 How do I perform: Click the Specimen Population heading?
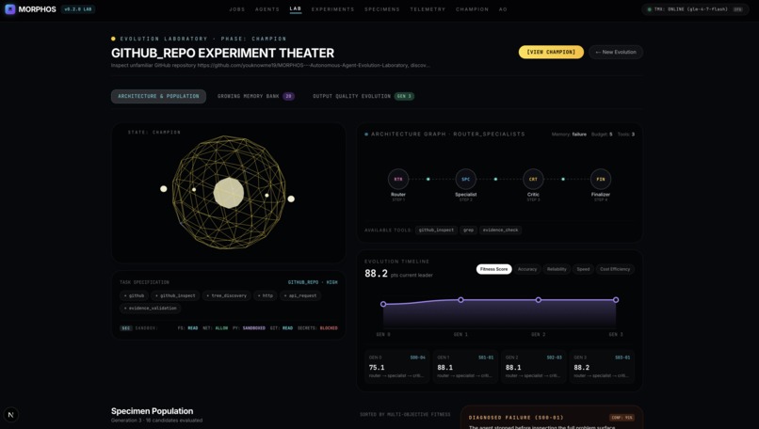tap(152, 411)
